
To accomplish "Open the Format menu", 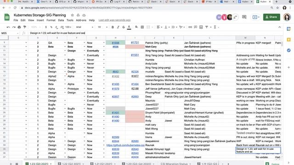I will 51,20.
